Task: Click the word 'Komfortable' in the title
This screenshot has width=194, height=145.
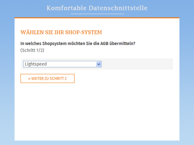Action: [x=67, y=8]
